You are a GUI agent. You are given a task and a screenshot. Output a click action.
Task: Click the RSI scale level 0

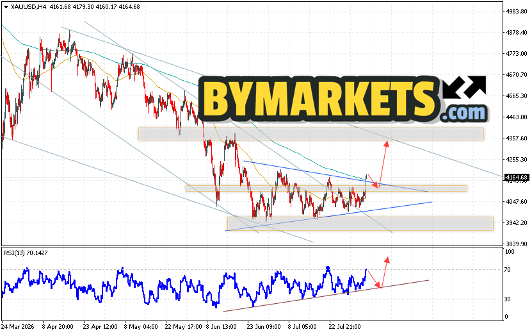coord(506,317)
